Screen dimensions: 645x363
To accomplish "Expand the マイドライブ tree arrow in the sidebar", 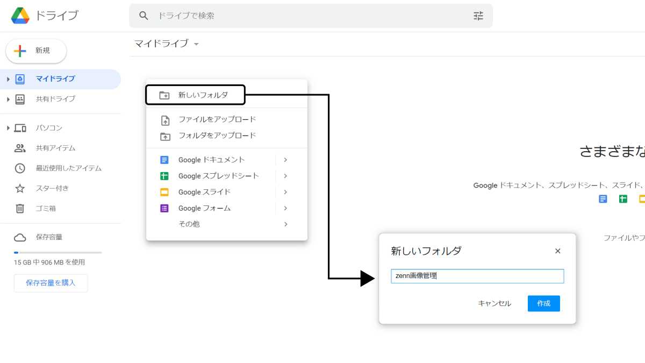I will click(x=8, y=79).
